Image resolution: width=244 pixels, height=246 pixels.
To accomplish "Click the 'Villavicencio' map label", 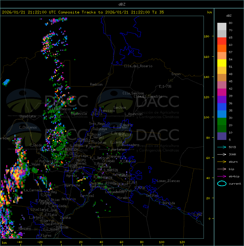I will [x=59, y=109].
